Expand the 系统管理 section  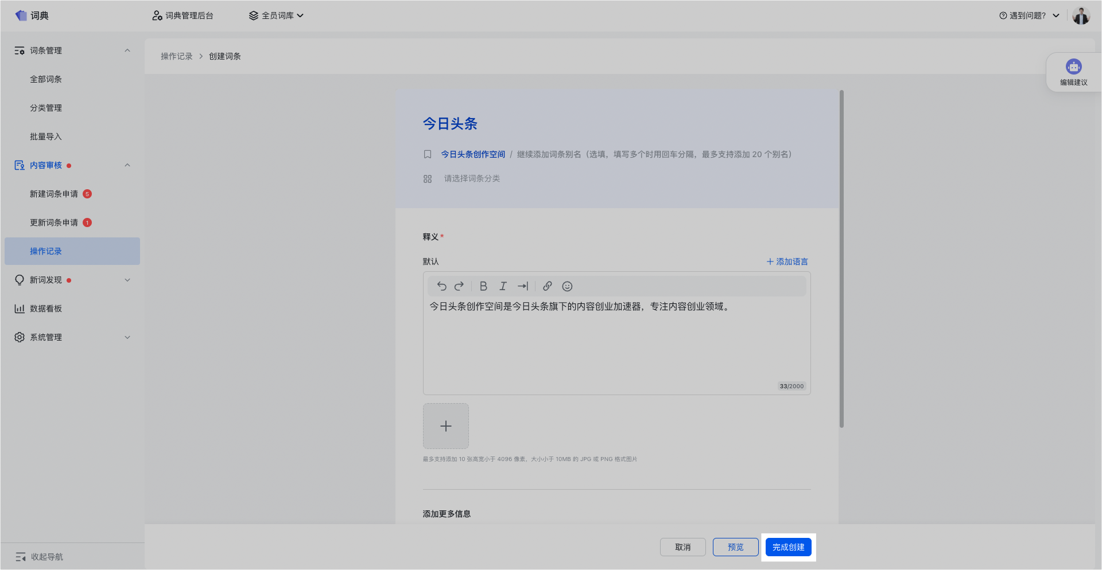[x=127, y=337]
